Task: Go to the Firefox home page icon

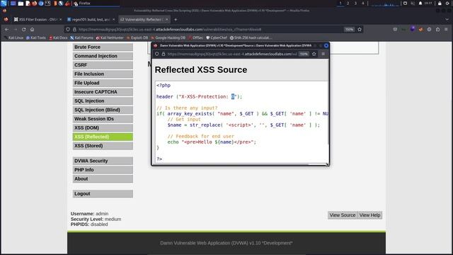Action: click(32, 30)
